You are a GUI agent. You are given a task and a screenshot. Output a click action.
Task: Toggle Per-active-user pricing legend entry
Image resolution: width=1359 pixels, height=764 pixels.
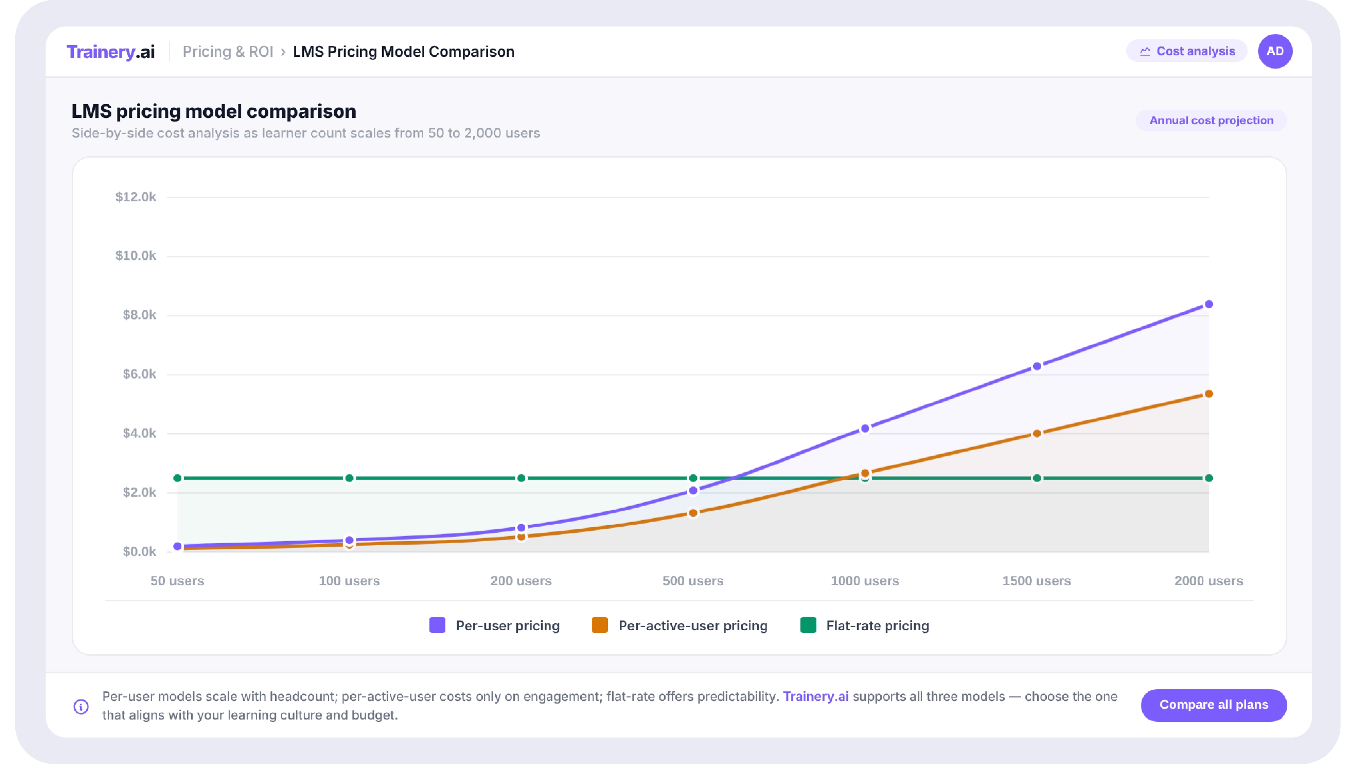pyautogui.click(x=679, y=626)
